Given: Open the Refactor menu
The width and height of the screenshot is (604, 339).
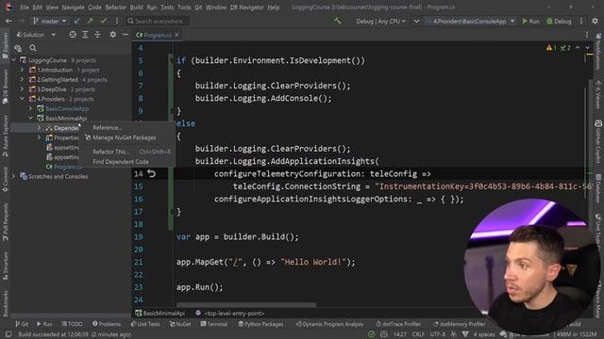Looking at the screenshot, I should [115, 8].
